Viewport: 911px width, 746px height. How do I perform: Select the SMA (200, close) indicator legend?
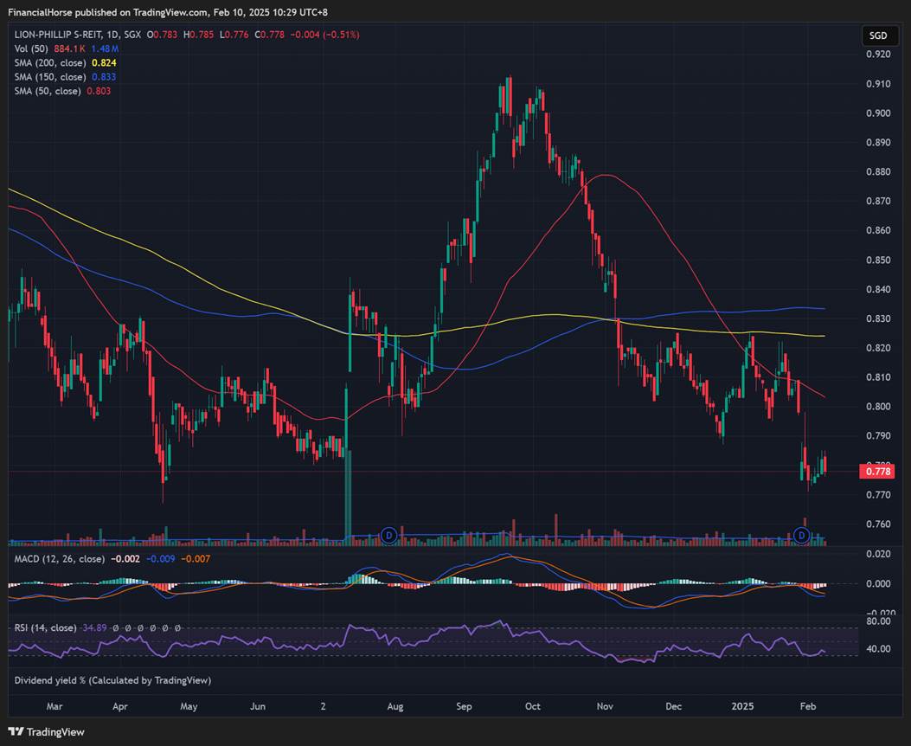[50, 63]
